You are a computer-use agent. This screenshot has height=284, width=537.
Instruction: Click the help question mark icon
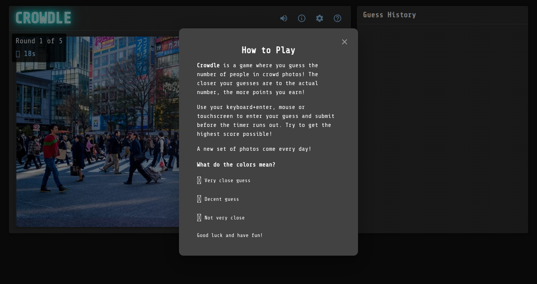tap(337, 18)
